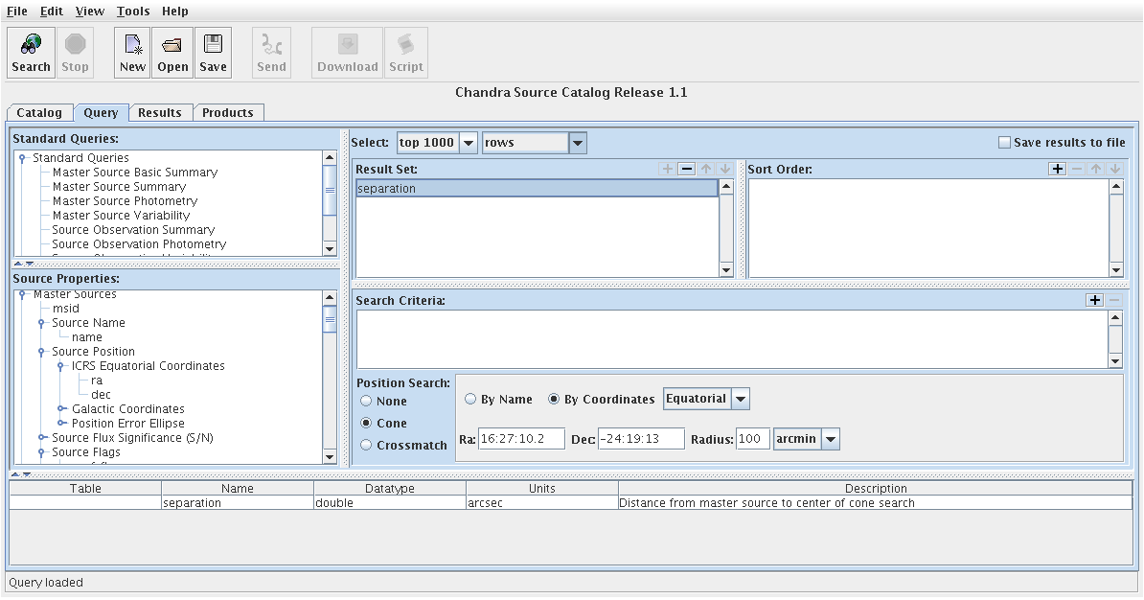Open the File menu
The image size is (1144, 600).
(17, 11)
